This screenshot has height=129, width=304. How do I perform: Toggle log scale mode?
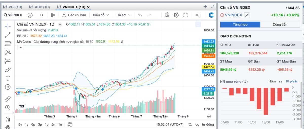[197, 124]
